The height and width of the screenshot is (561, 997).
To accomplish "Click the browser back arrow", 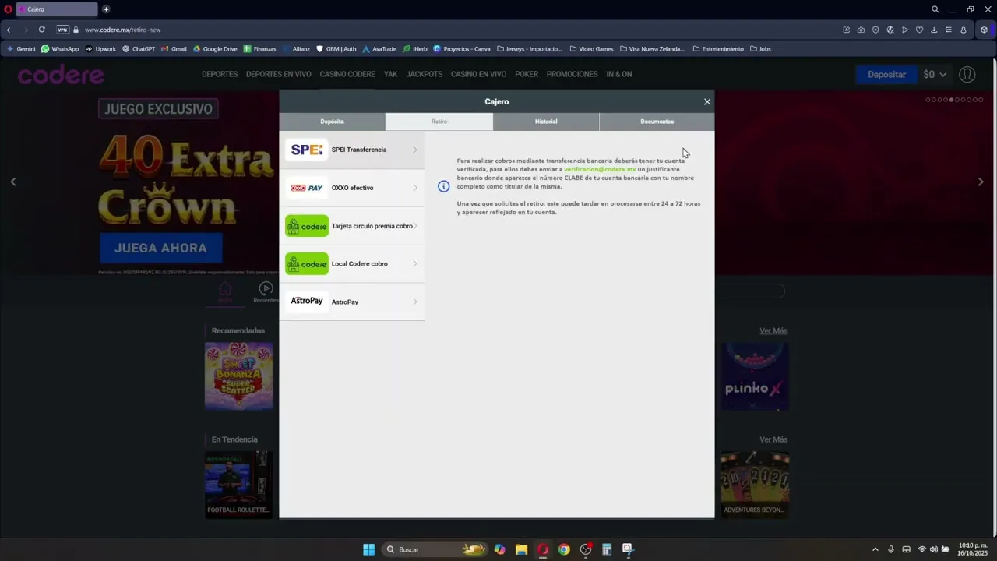I will [9, 30].
